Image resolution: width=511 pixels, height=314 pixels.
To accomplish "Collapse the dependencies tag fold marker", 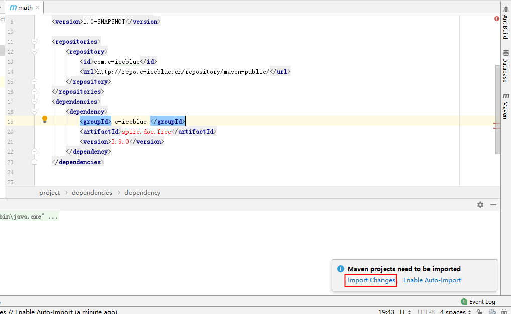I will coord(34,102).
